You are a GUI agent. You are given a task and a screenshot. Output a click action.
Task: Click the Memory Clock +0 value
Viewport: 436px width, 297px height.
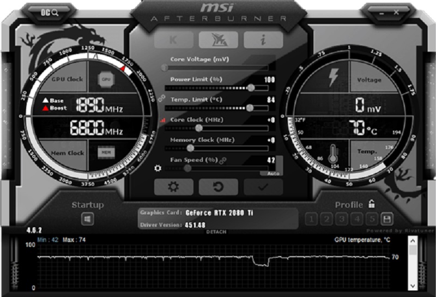pyautogui.click(x=271, y=140)
